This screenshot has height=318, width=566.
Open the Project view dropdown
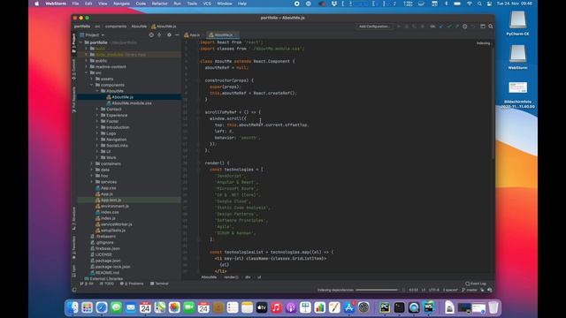point(92,35)
